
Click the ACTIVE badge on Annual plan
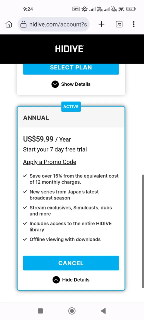pyautogui.click(x=71, y=106)
